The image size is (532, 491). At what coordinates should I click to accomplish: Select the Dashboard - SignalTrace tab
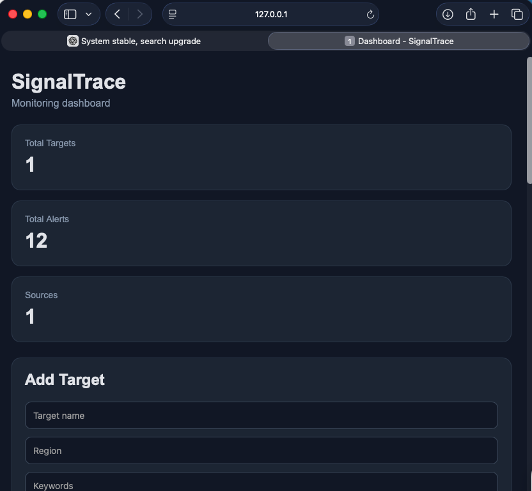pos(398,41)
